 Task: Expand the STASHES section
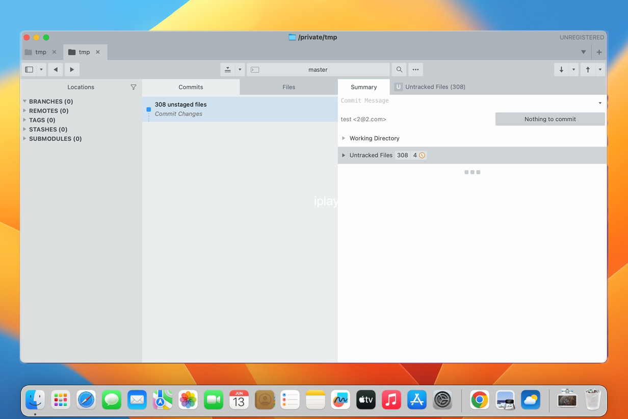coord(24,129)
